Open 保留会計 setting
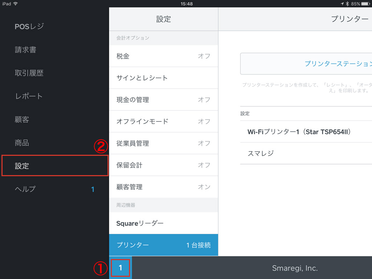Screen dimensions: 372x279 (163, 165)
